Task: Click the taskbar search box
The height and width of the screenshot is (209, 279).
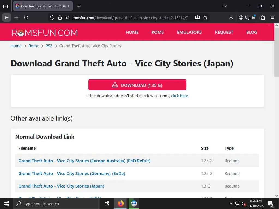Action: tap(57, 204)
